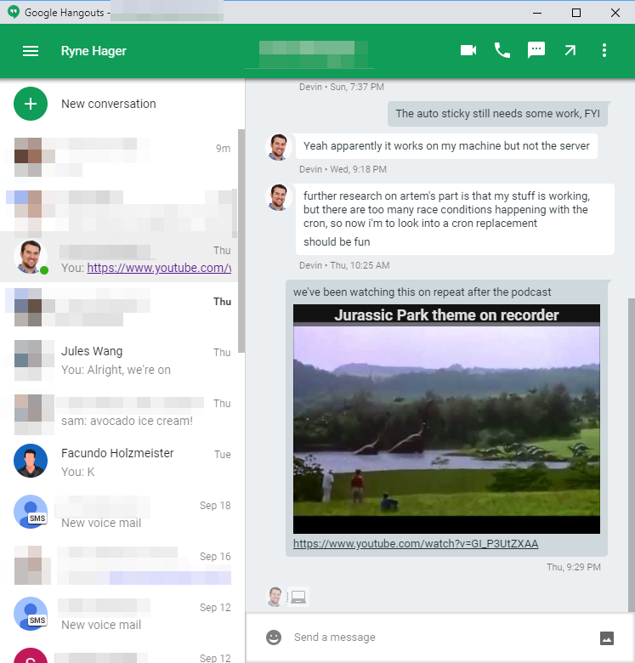Open the emoji picker smiley icon
635x663 pixels.
[x=273, y=637]
